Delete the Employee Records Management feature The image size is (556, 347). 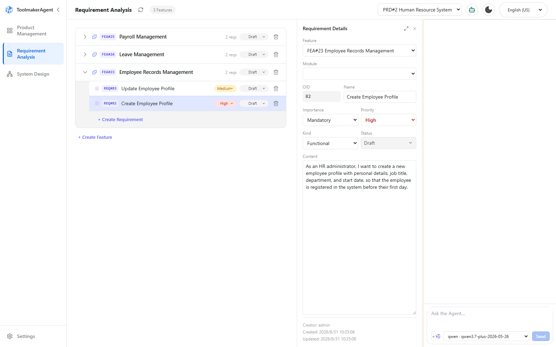[276, 72]
